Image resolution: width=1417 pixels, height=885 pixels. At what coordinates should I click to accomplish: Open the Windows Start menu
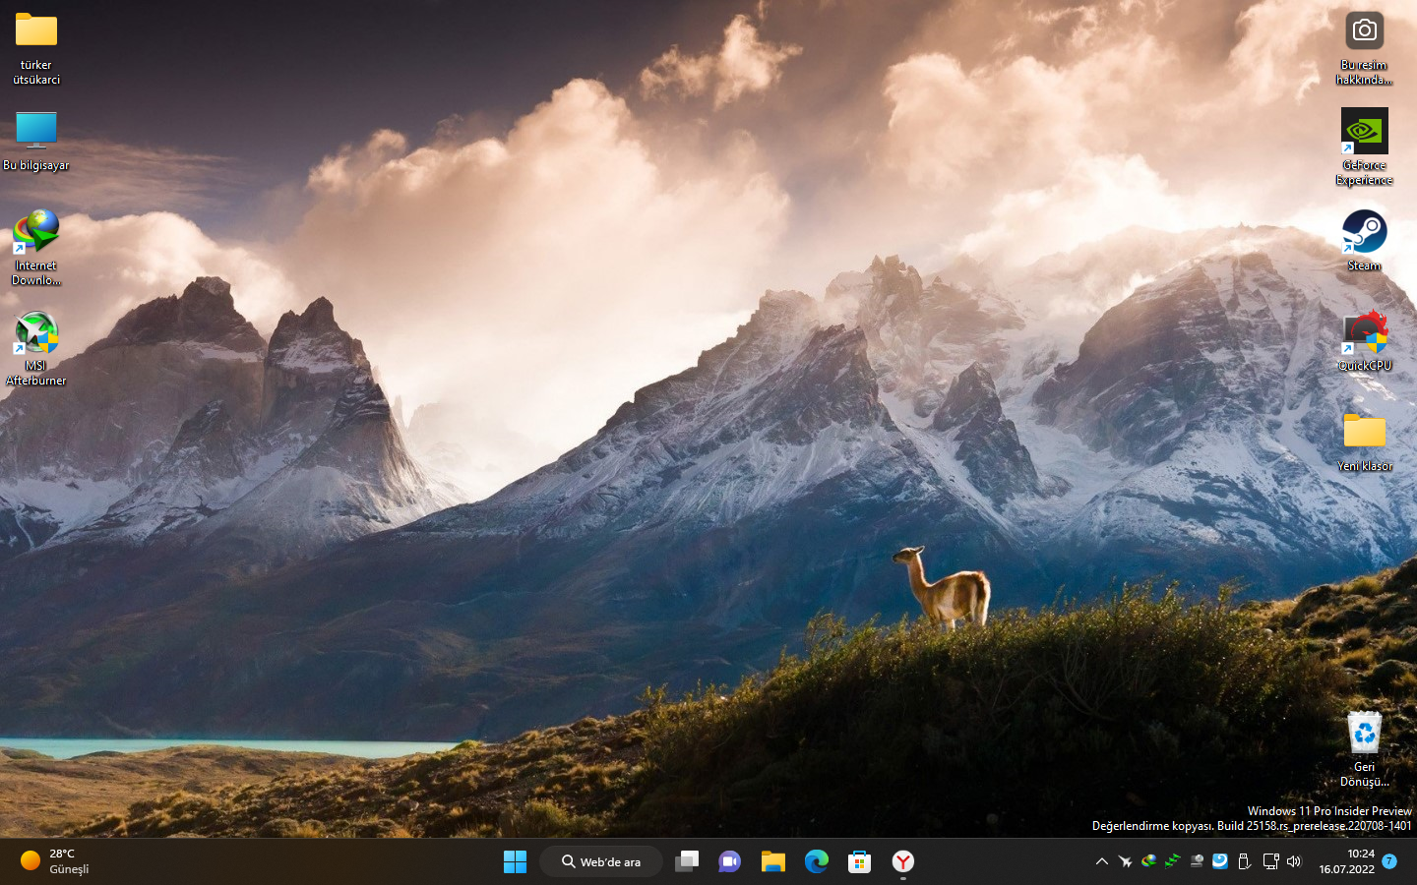point(515,862)
